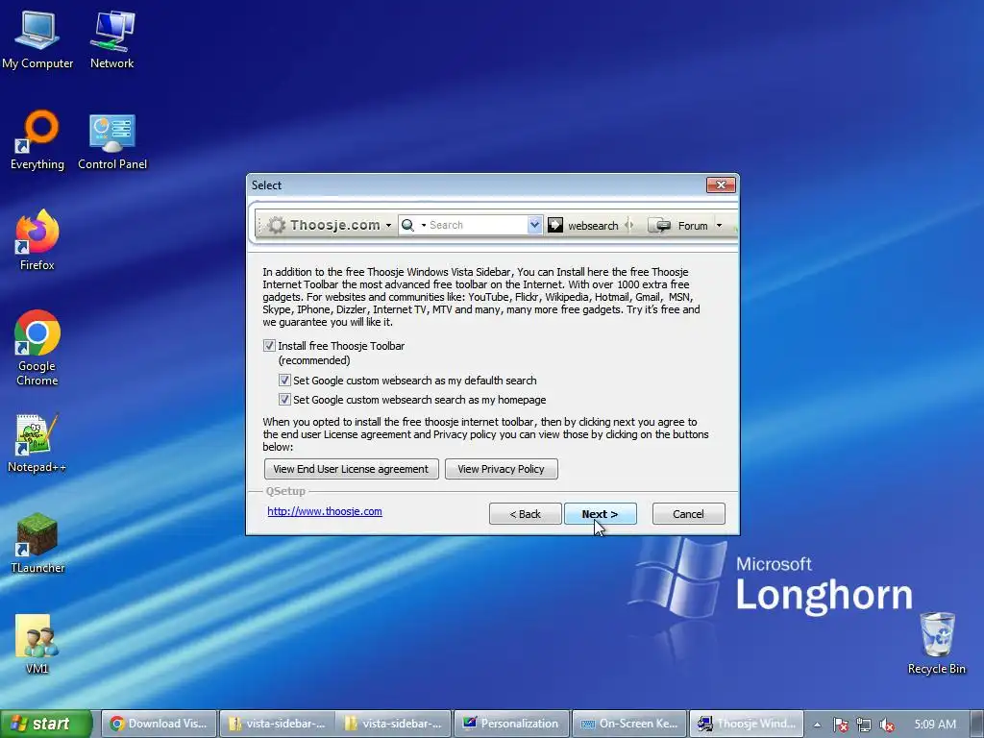Click the websearch toolbar label
The image size is (984, 738).
pos(593,225)
